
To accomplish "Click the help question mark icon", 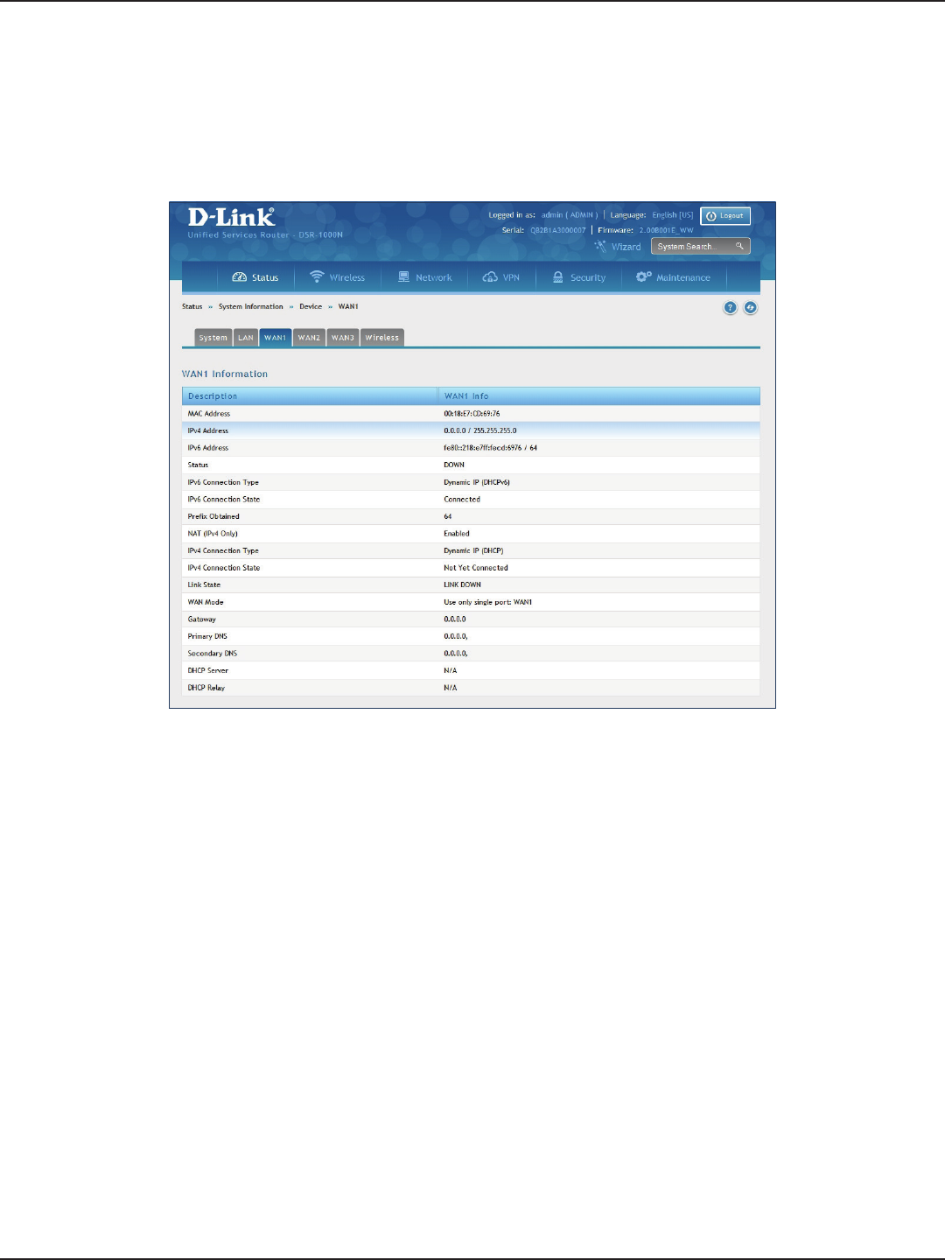I will tap(730, 308).
